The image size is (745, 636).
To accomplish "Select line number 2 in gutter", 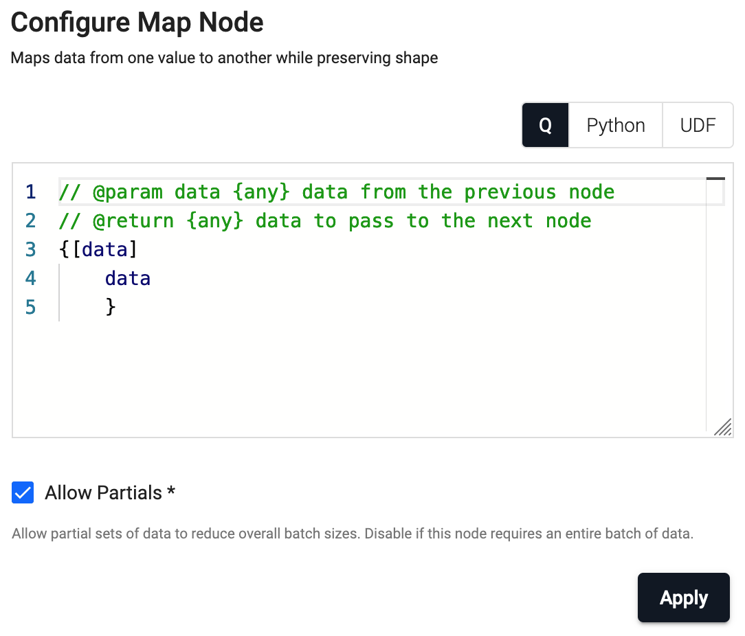I will click(x=30, y=220).
